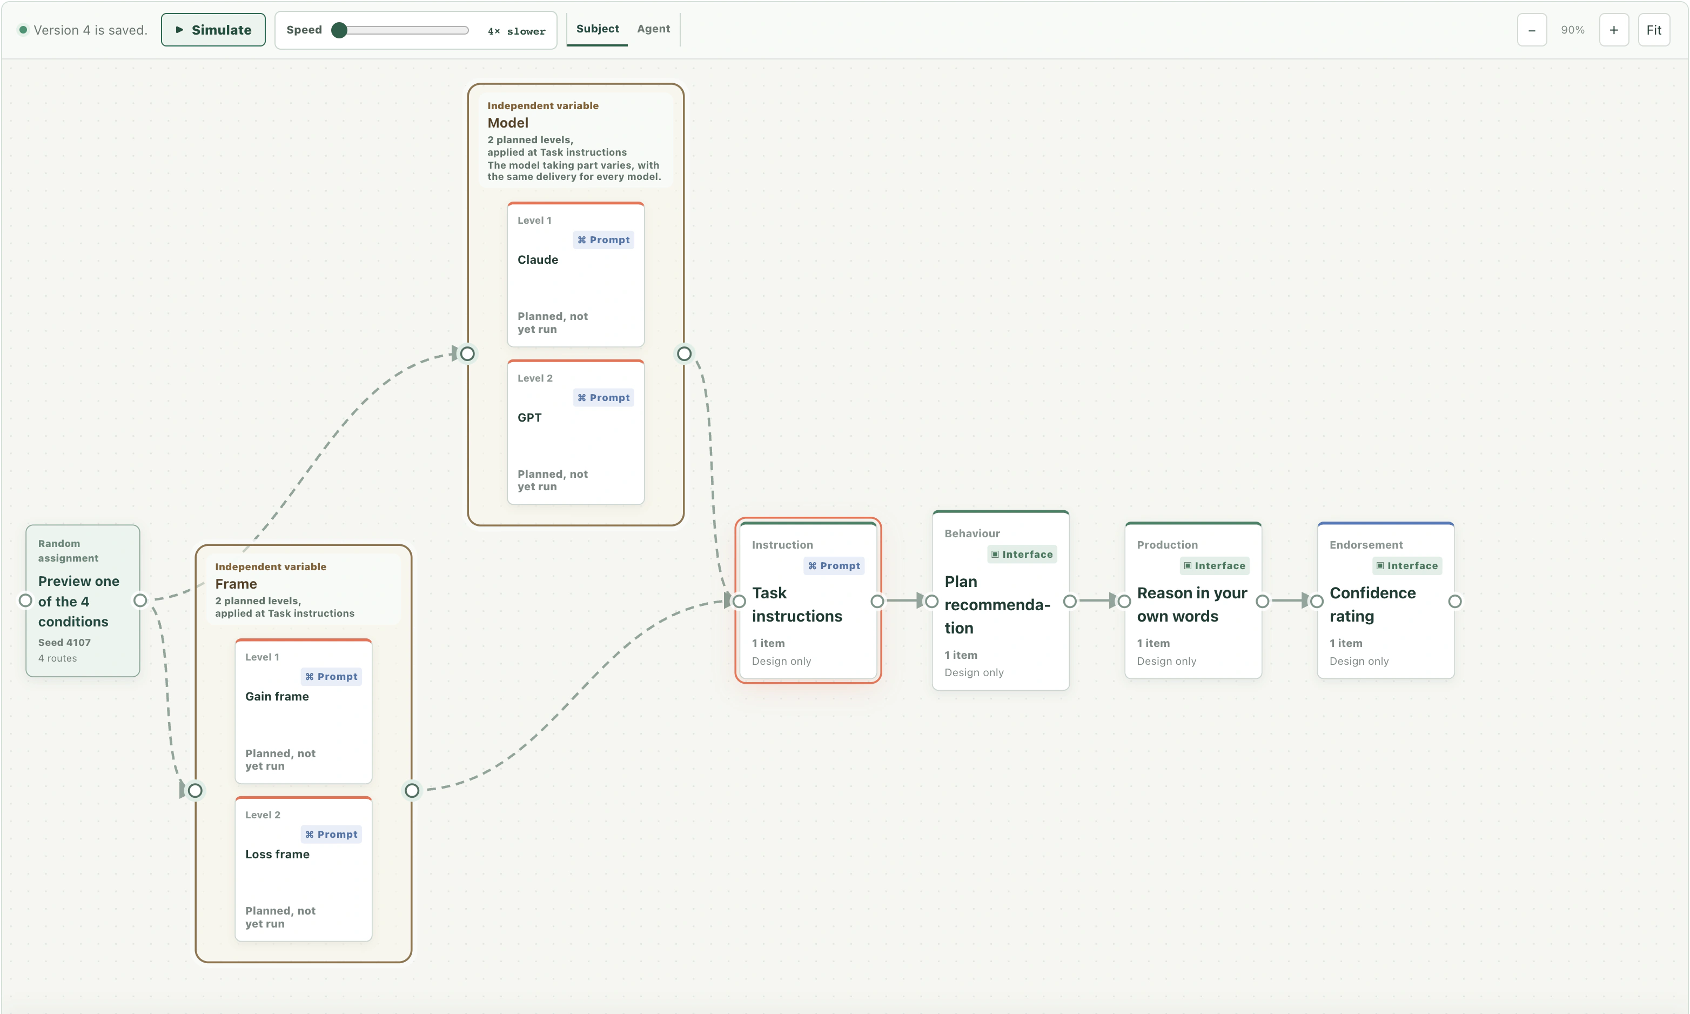Click the Model variable output port

click(684, 354)
